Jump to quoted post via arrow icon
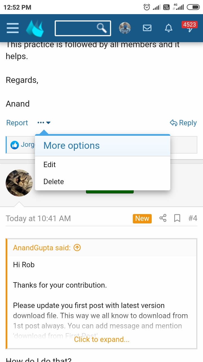This screenshot has height=362, width=203. (77, 248)
